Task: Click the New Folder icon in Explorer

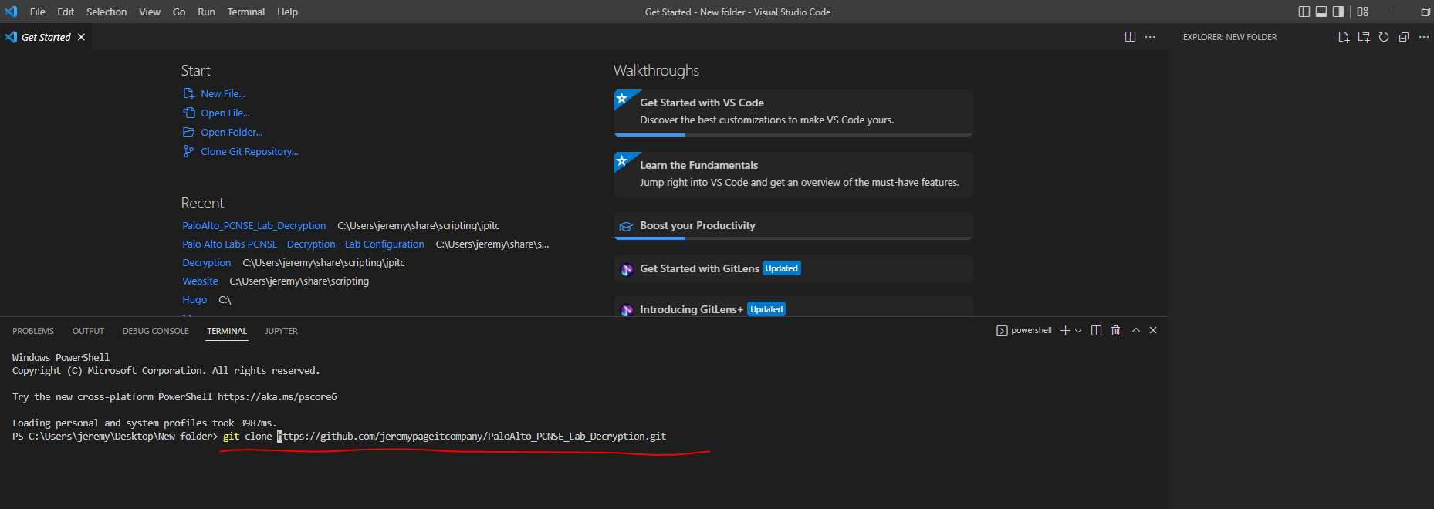Action: (x=1364, y=37)
